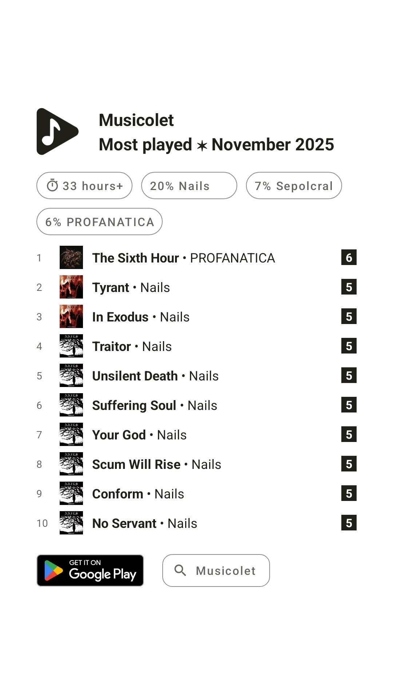Open The Sixth Hour album cover

click(71, 257)
